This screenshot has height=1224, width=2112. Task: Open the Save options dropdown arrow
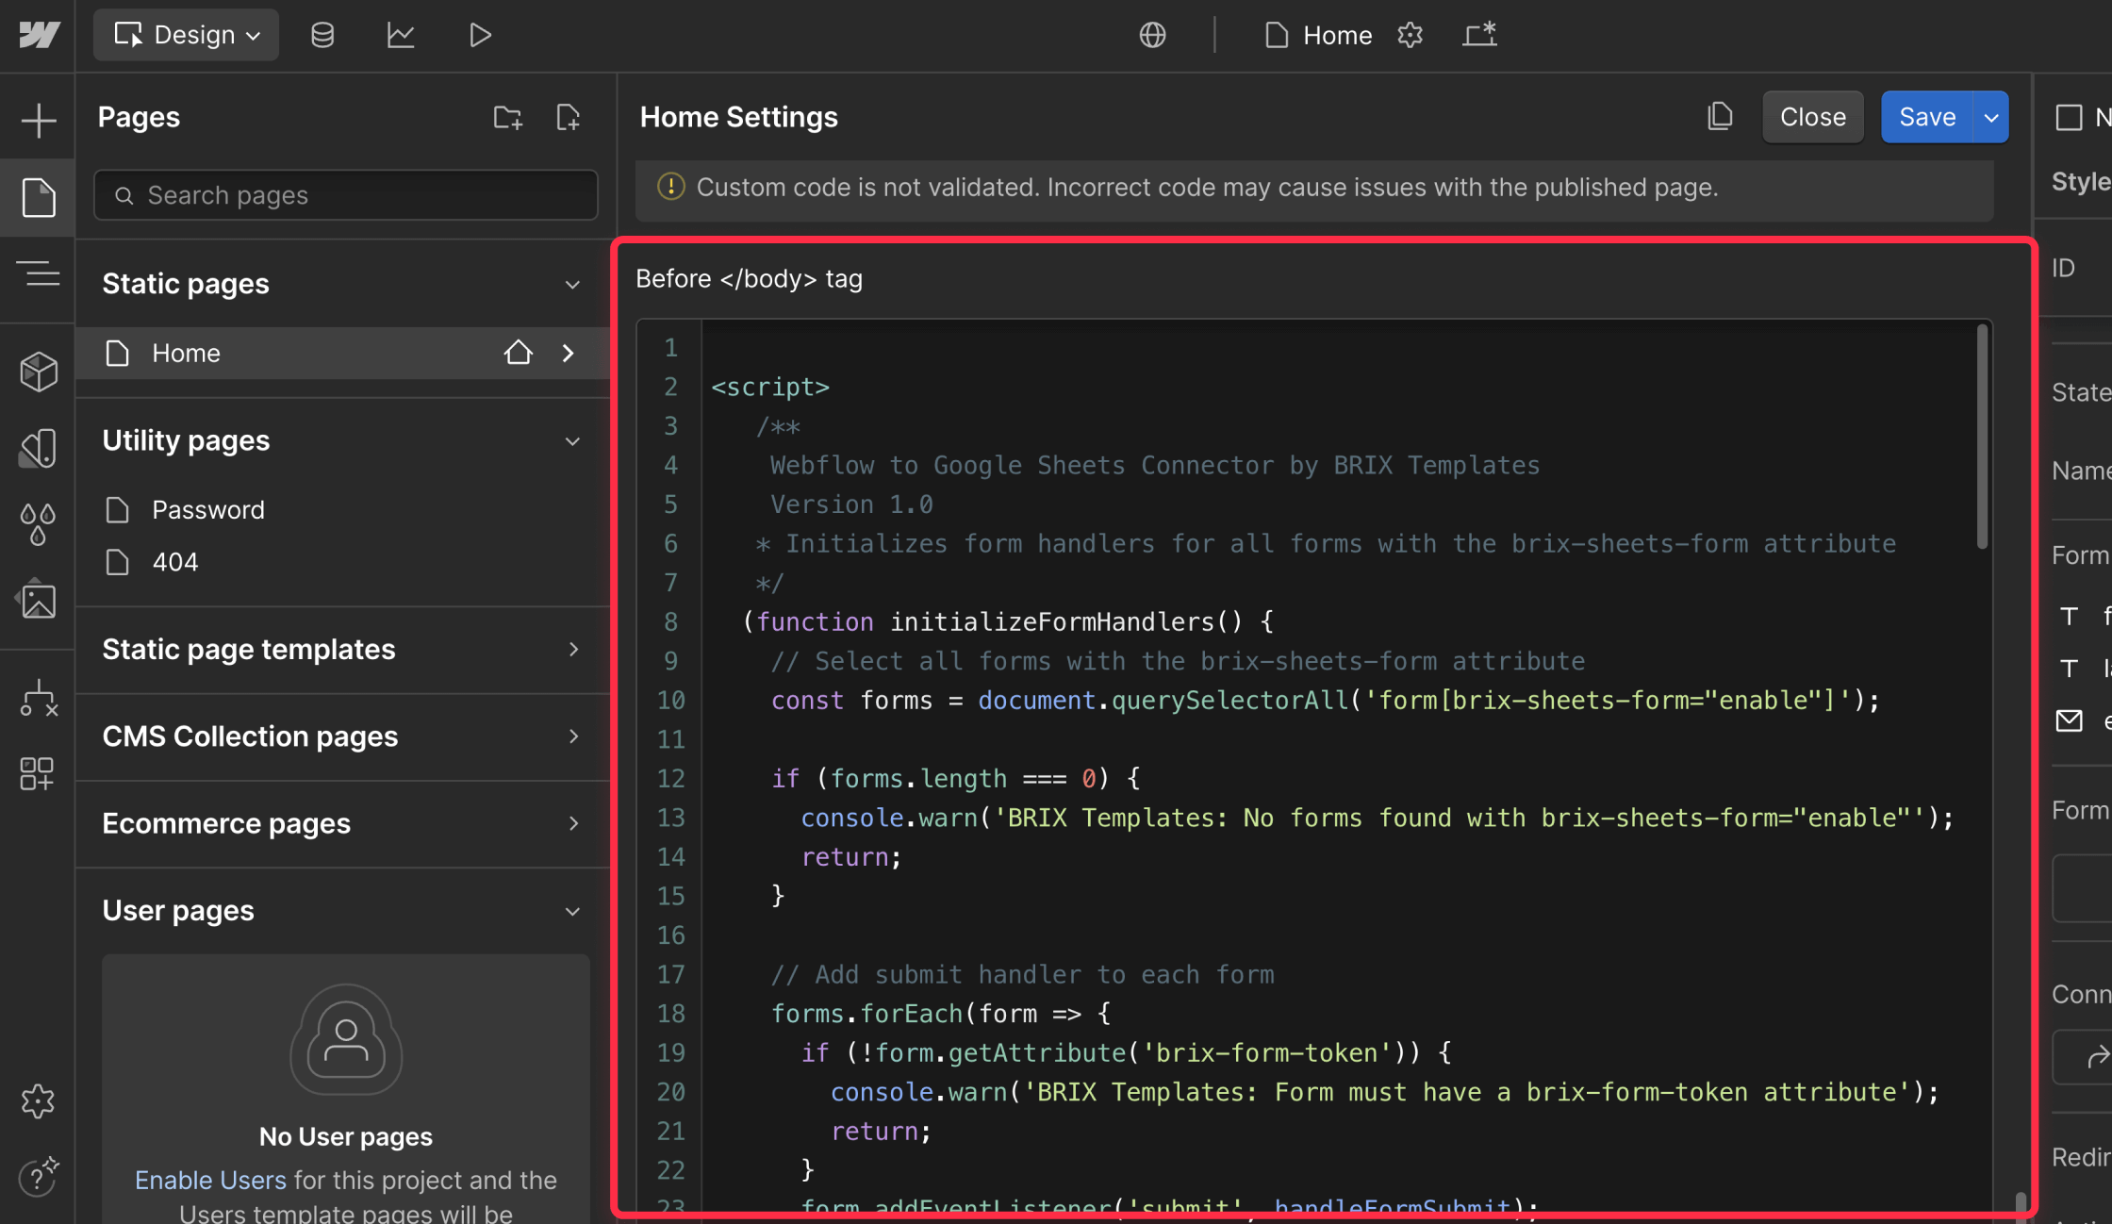point(1990,117)
